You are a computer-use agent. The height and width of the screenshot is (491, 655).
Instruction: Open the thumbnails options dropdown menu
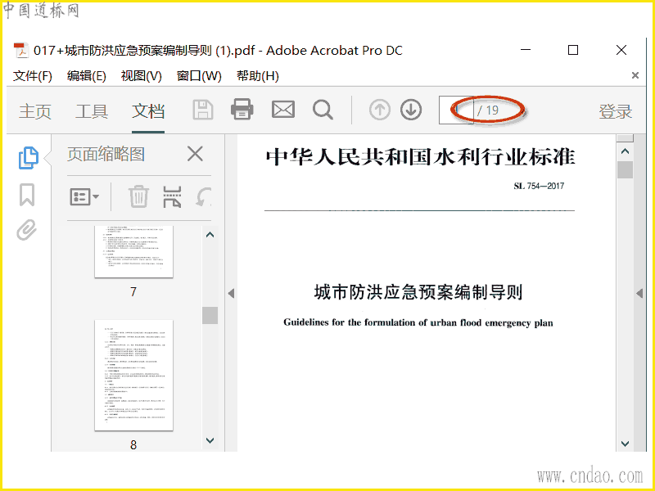point(84,196)
